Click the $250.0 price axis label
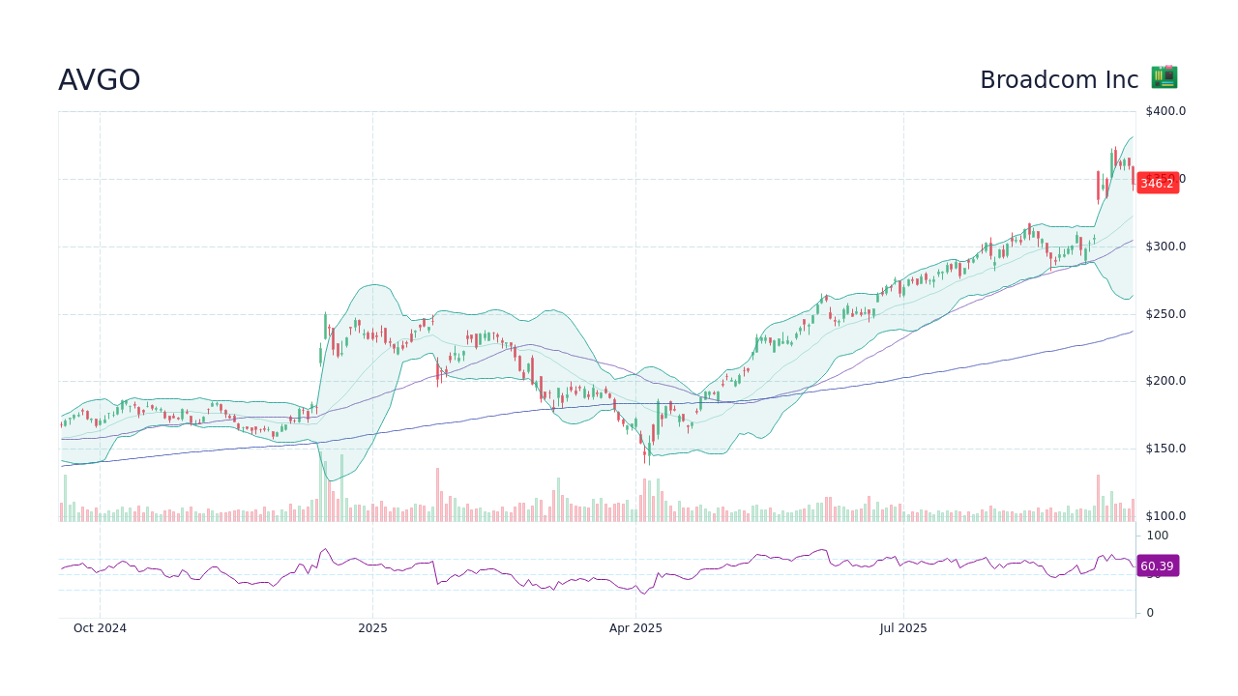 click(x=1164, y=314)
